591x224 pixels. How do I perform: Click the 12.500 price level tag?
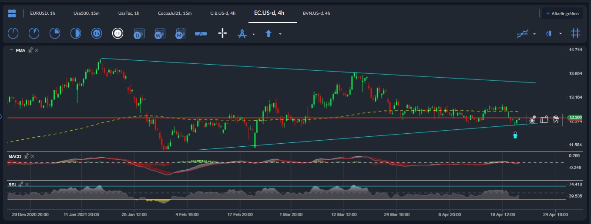click(x=575, y=117)
